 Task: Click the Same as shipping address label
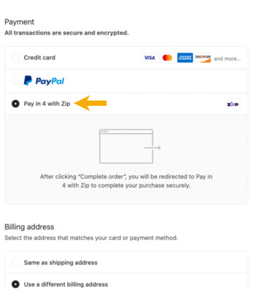click(61, 262)
